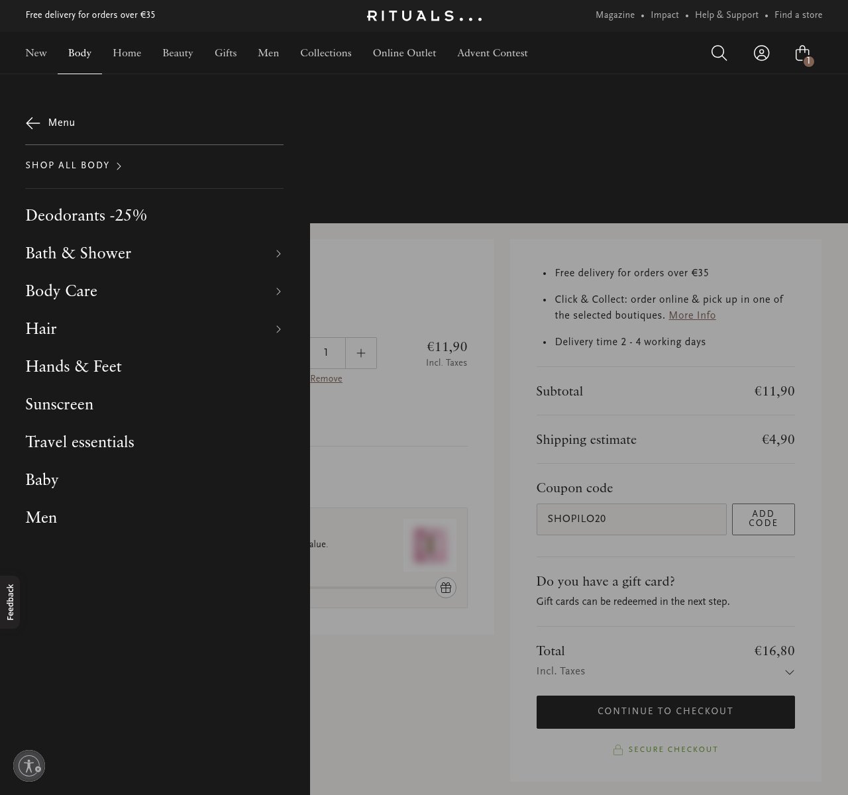Open the account profile icon

(x=762, y=53)
